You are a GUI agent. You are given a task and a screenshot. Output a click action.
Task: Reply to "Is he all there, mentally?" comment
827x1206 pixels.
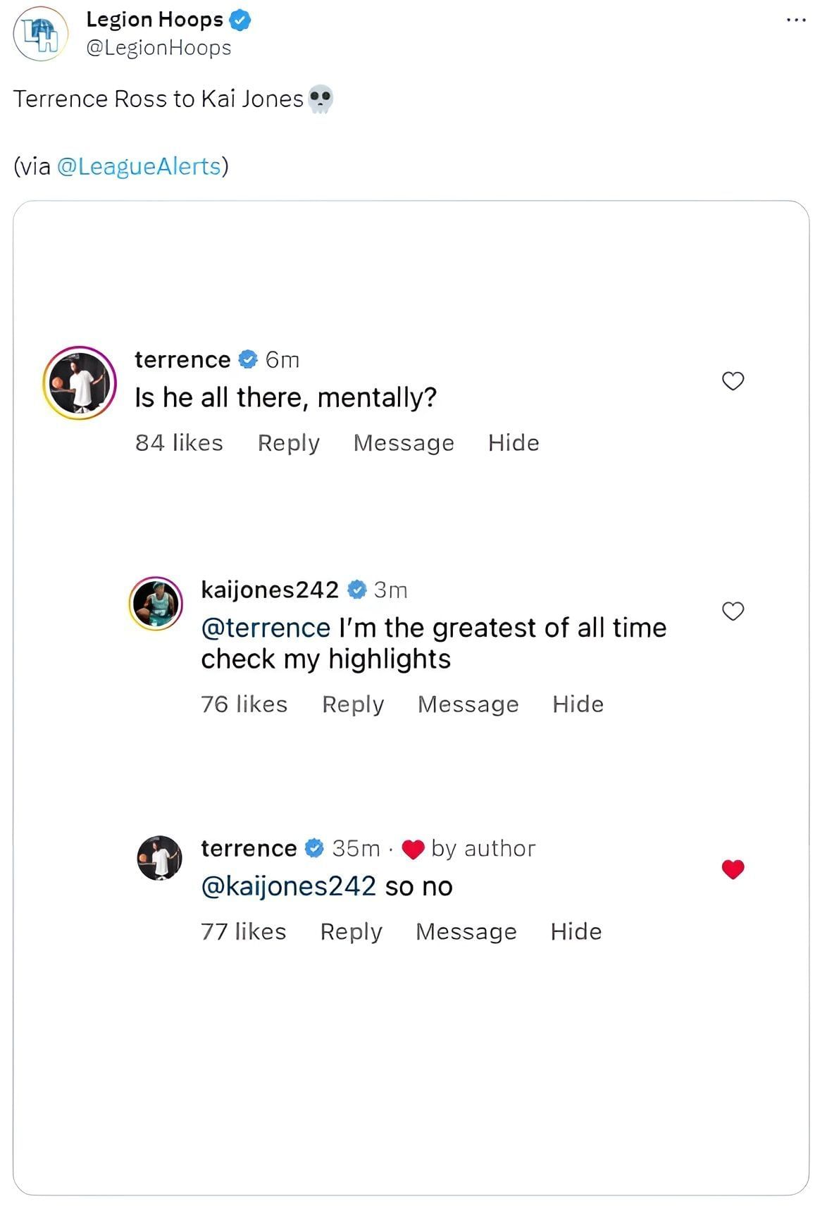pyautogui.click(x=288, y=443)
